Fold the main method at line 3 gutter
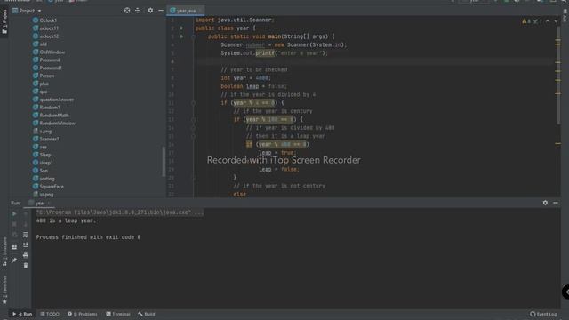The width and height of the screenshot is (569, 320). click(x=193, y=36)
